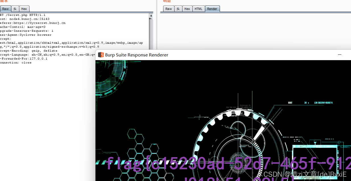
Task: Open the 头 headers tab in response panel
Action: tap(178, 9)
